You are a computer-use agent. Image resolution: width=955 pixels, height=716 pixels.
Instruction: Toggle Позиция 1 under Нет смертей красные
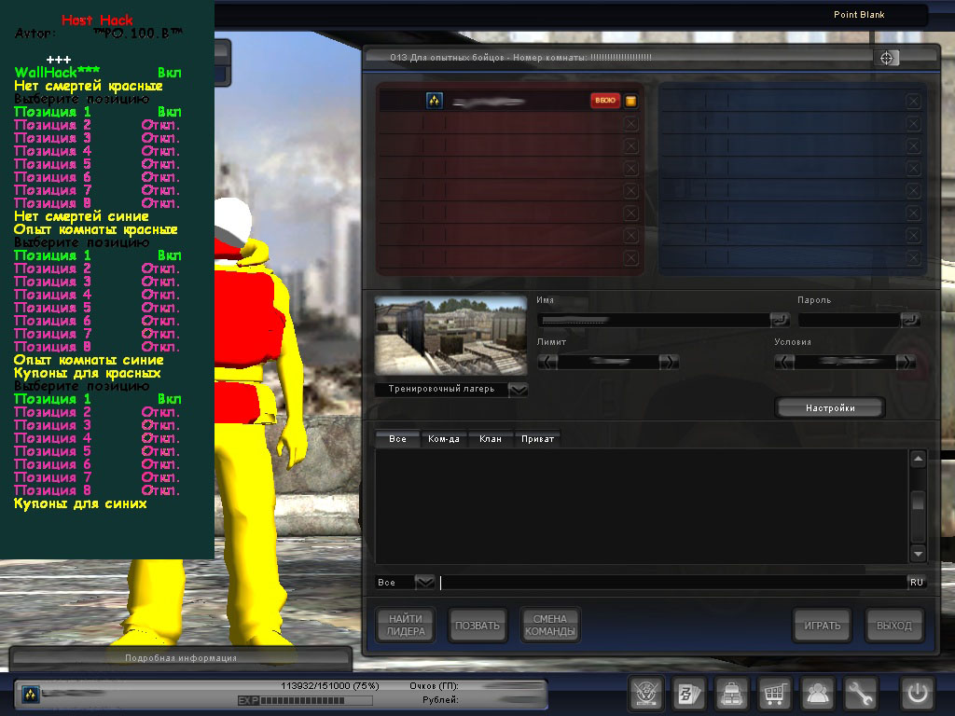coord(98,112)
